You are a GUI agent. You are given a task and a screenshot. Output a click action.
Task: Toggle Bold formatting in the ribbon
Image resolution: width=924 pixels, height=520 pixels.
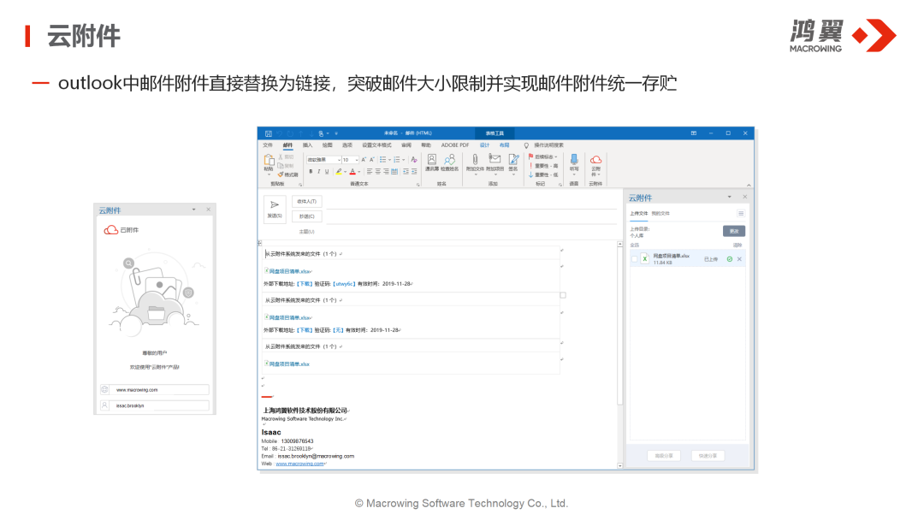[311, 172]
